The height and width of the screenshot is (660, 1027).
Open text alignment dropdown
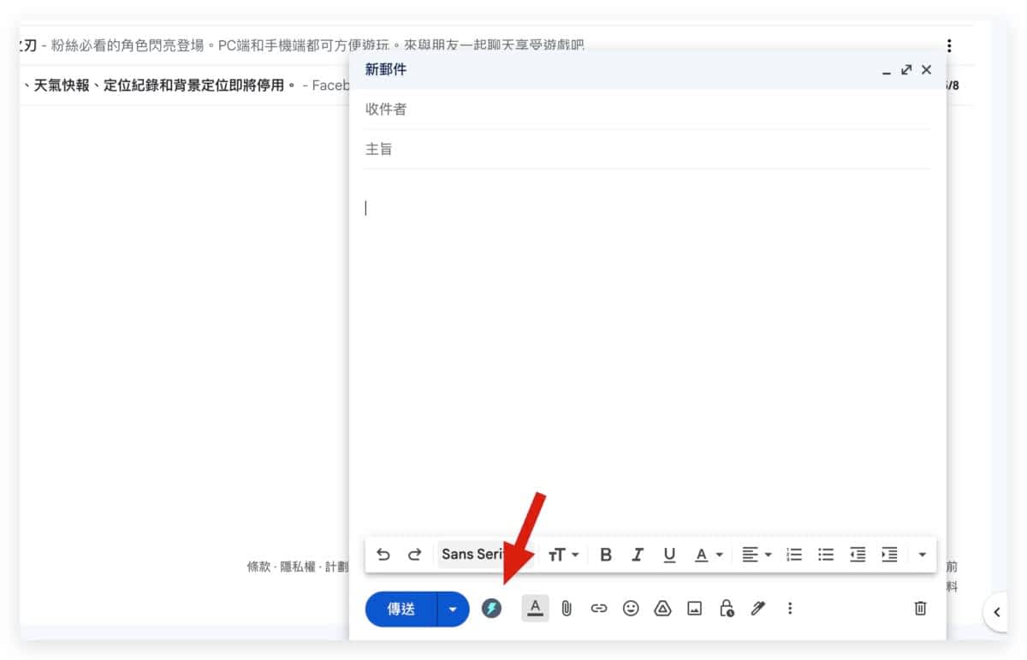(x=757, y=555)
